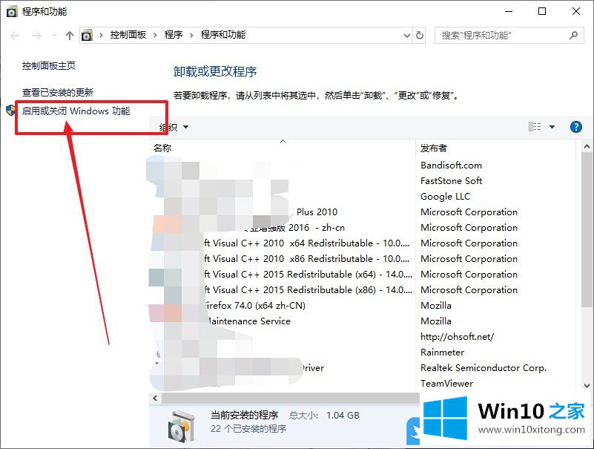
Task: Refresh the Programs and Features address bar
Action: (420, 36)
